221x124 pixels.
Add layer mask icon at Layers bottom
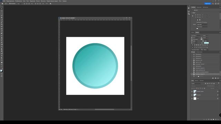tap(209, 120)
